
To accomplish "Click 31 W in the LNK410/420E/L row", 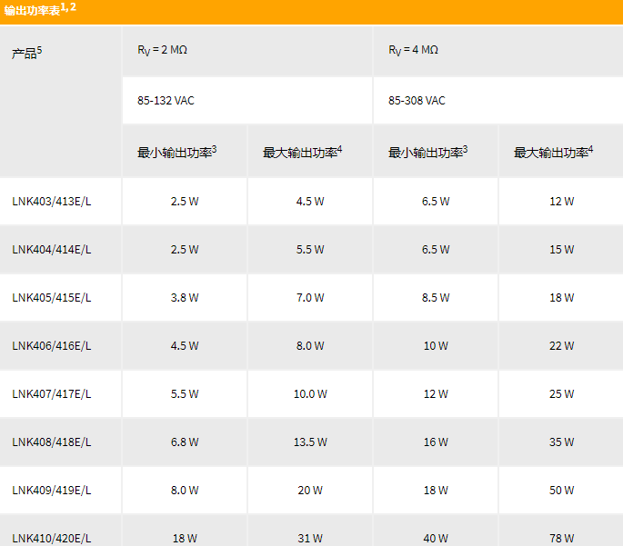I will [310, 539].
